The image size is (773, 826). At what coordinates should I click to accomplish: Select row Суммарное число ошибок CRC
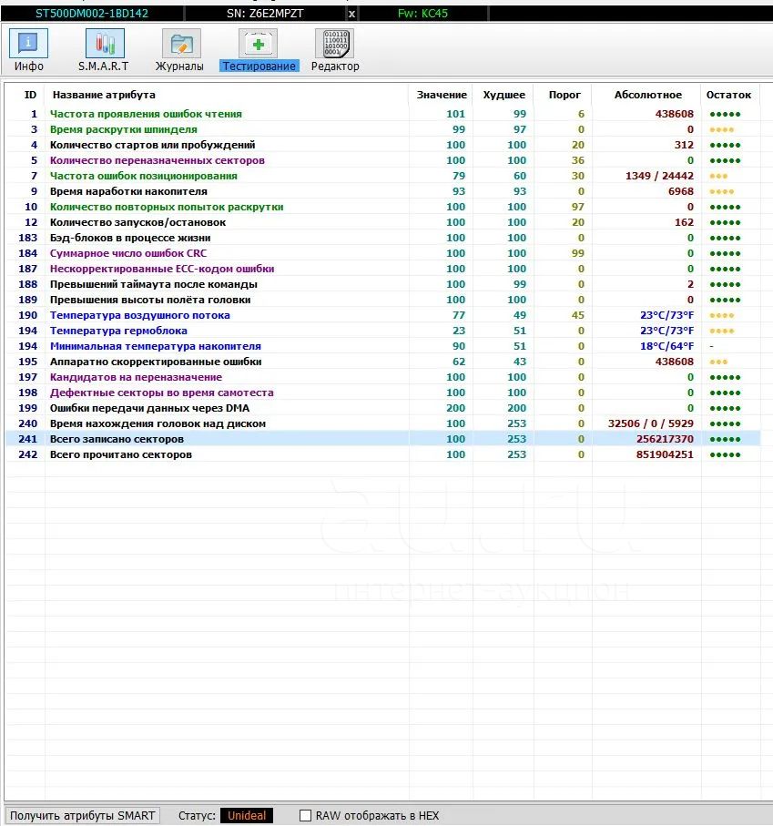pos(382,253)
